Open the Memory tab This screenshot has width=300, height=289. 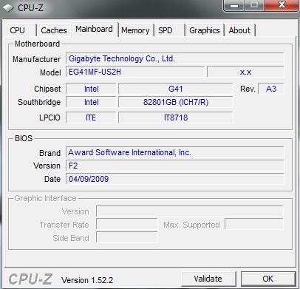135,30
